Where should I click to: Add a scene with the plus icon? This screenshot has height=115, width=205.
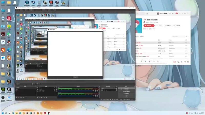(16, 97)
